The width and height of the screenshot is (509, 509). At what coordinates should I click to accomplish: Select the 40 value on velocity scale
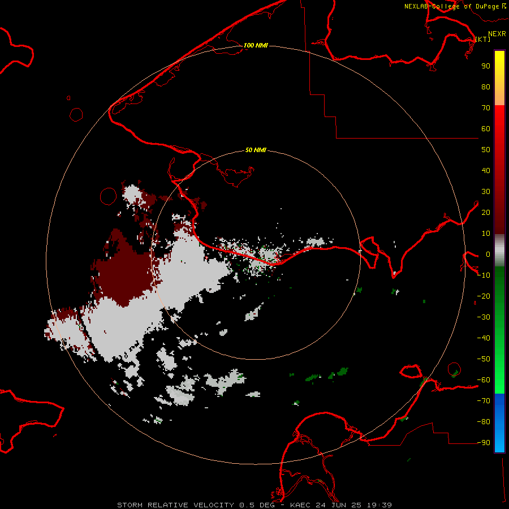coord(486,170)
